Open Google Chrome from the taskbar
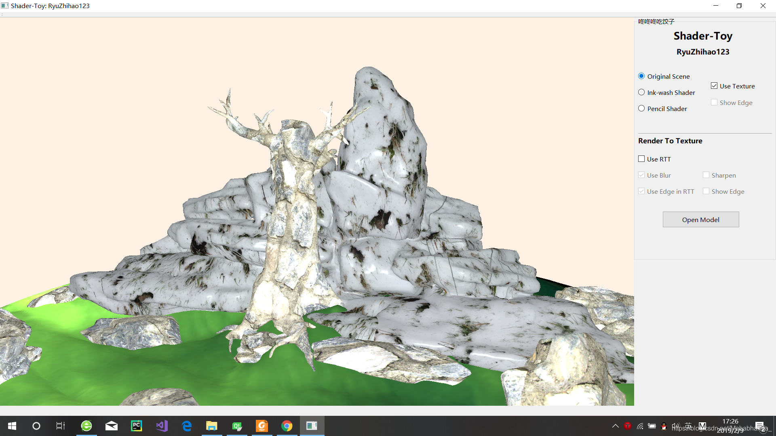 pyautogui.click(x=287, y=426)
